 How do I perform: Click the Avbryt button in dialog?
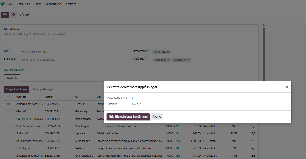[157, 116]
